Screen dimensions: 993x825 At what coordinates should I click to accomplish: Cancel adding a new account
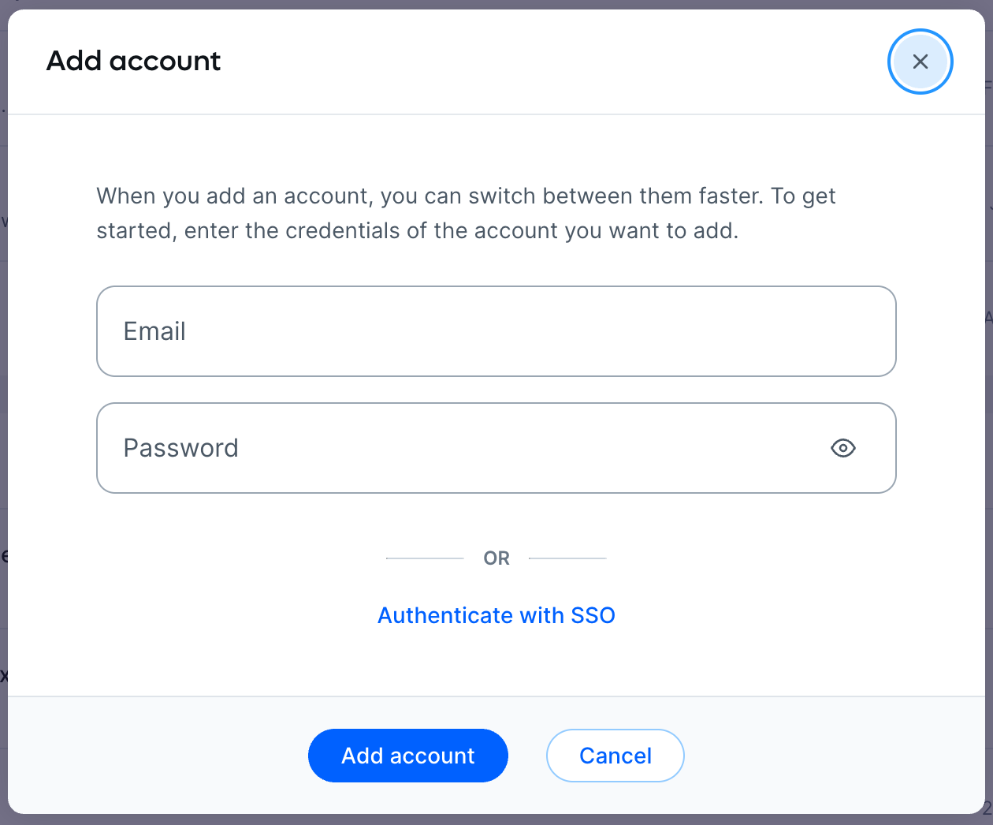click(x=615, y=755)
